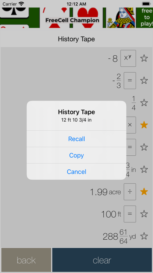Unstar the 1.99 acre entry
This screenshot has height=273, width=153.
pyautogui.click(x=144, y=192)
